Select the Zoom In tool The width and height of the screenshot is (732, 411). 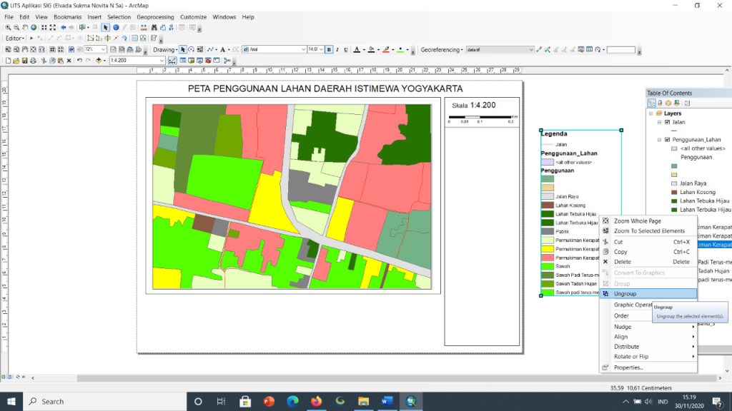pyautogui.click(x=8, y=28)
